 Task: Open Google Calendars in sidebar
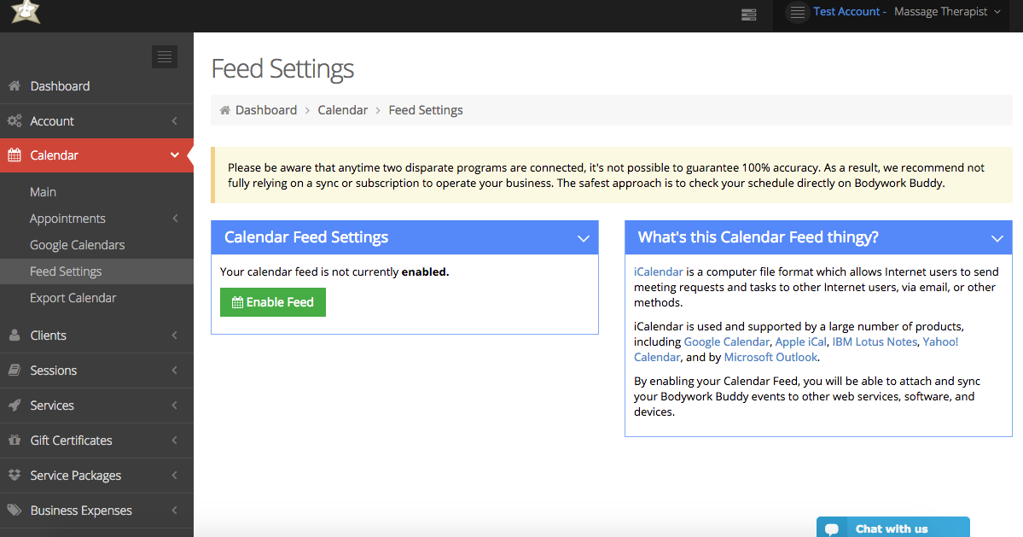(78, 245)
